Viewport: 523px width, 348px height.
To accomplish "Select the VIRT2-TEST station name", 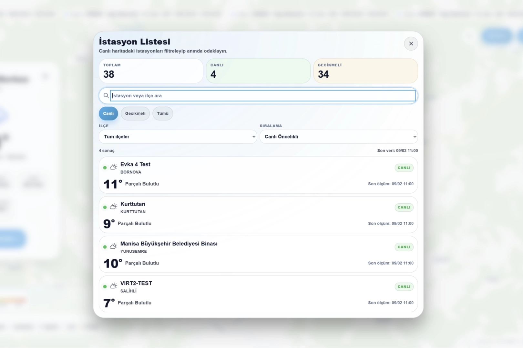I will point(136,283).
